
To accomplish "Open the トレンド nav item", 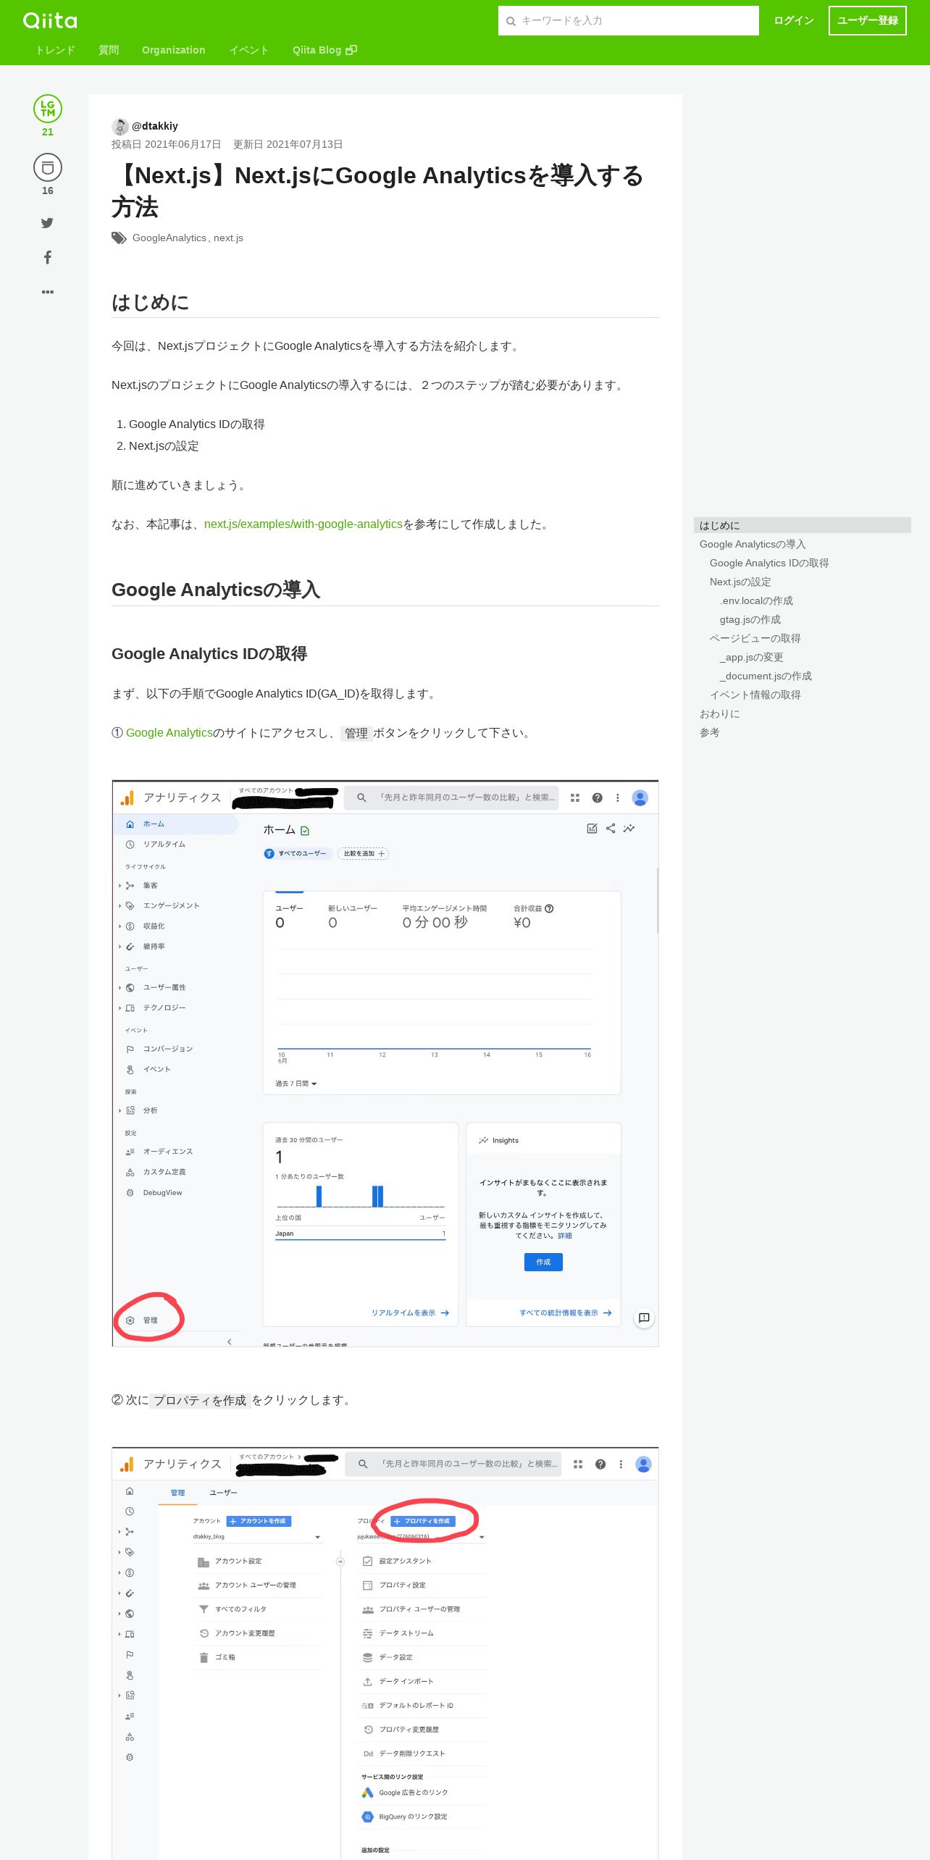I will (x=55, y=50).
